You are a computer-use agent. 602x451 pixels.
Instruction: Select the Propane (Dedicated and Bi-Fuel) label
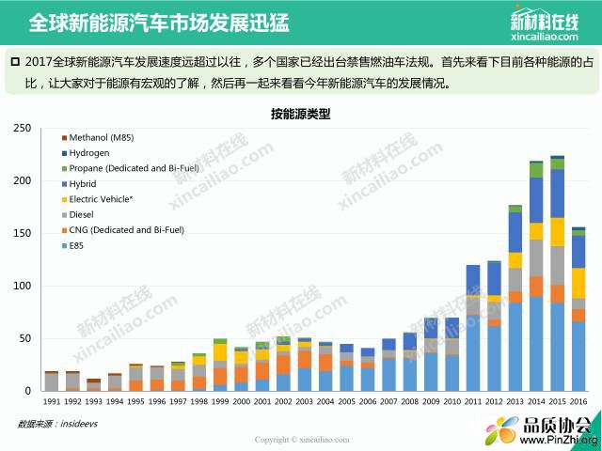[134, 169]
